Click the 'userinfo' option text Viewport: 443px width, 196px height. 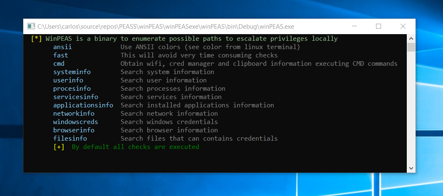pos(68,80)
